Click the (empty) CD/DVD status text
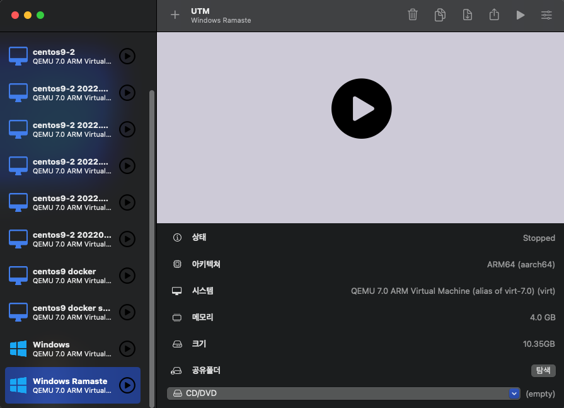Viewport: 564px width, 408px height. pos(540,393)
